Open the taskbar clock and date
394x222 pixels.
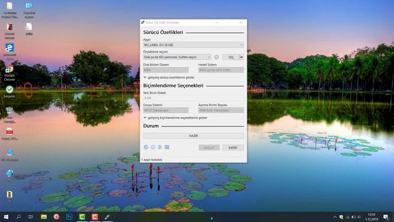click(372, 216)
